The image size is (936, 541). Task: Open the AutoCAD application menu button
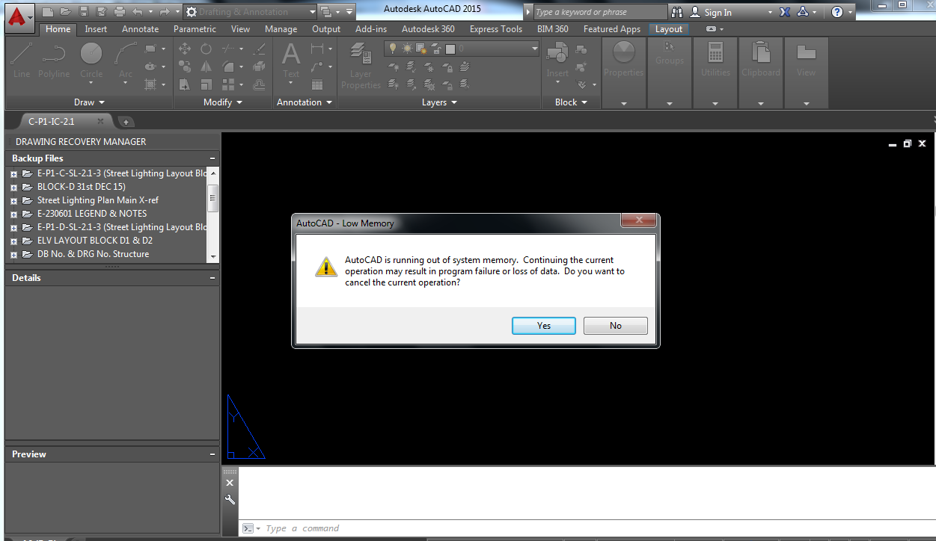[20, 17]
